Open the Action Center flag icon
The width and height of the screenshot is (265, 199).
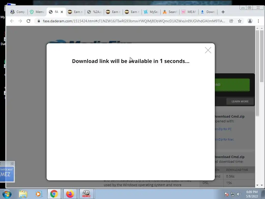point(226,194)
